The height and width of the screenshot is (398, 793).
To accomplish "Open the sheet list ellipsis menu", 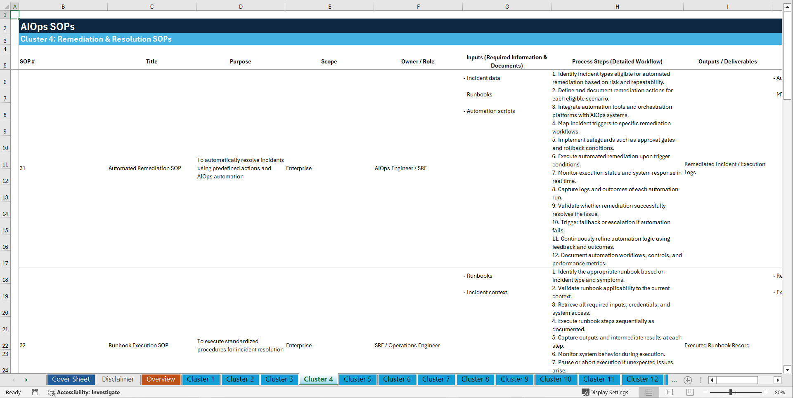I will point(675,380).
